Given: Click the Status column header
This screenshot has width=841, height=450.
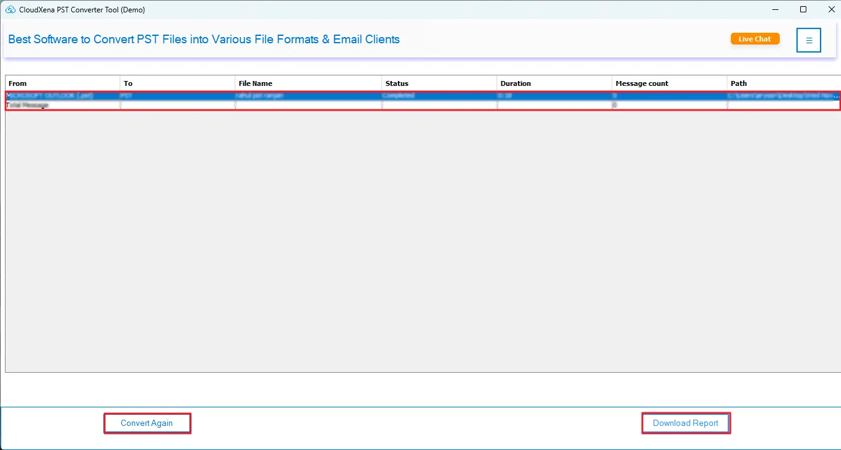Looking at the screenshot, I should coord(438,83).
